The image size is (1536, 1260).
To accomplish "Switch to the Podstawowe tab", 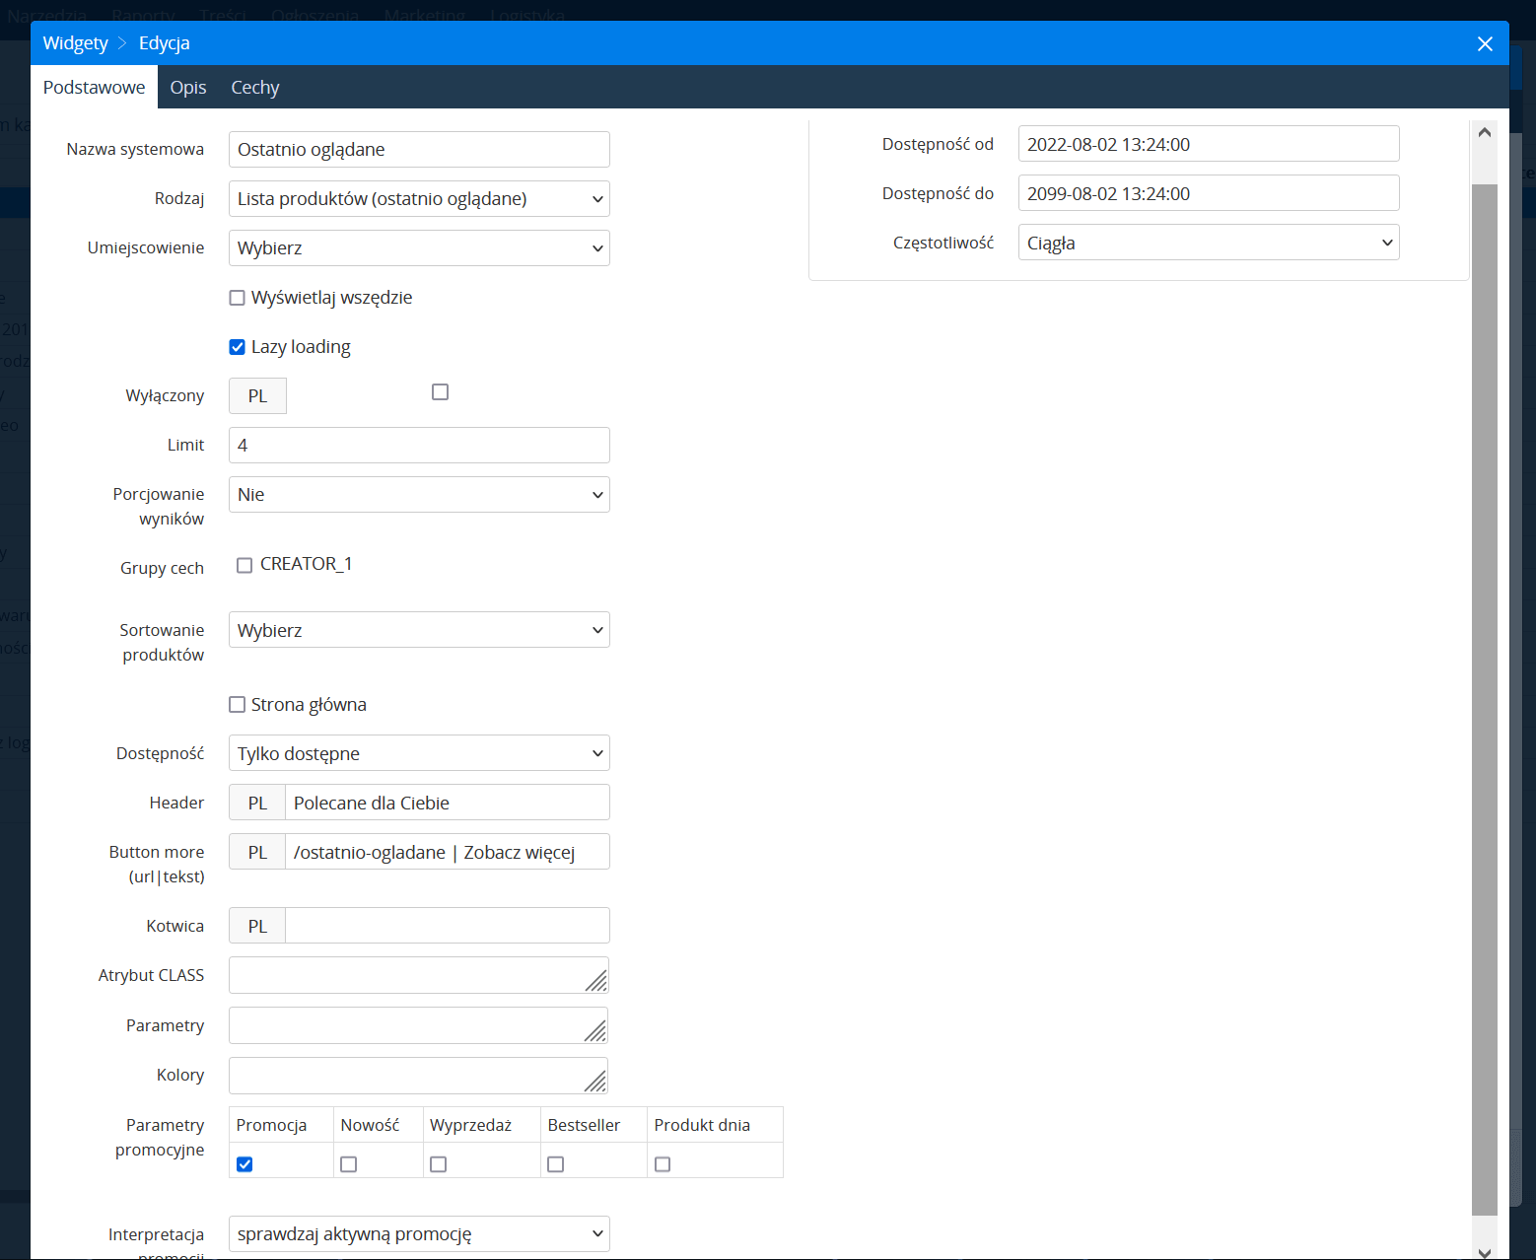I will click(94, 87).
